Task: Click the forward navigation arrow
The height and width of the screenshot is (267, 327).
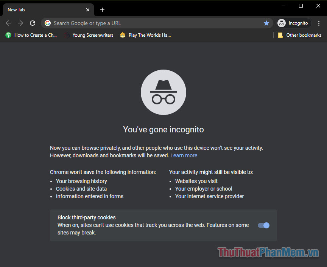Action: (x=20, y=23)
